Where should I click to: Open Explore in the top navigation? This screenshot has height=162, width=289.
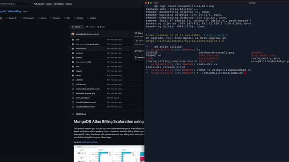click(69, 4)
